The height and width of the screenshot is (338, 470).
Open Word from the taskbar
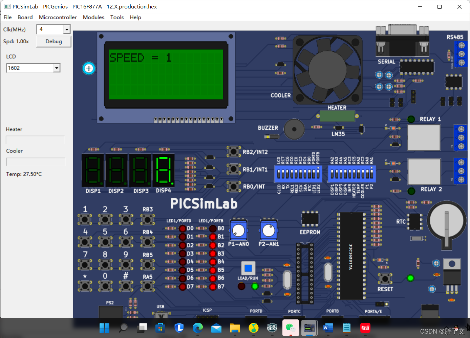point(328,328)
